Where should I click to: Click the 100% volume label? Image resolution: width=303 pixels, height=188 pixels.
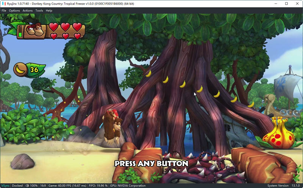coord(34,186)
